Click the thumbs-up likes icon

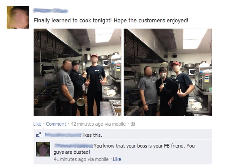coord(39,135)
